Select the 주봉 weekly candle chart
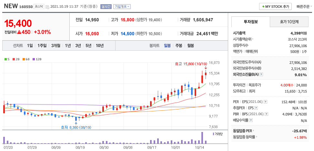Image resolution: width=314 pixels, height=151 pixels. [x=179, y=46]
